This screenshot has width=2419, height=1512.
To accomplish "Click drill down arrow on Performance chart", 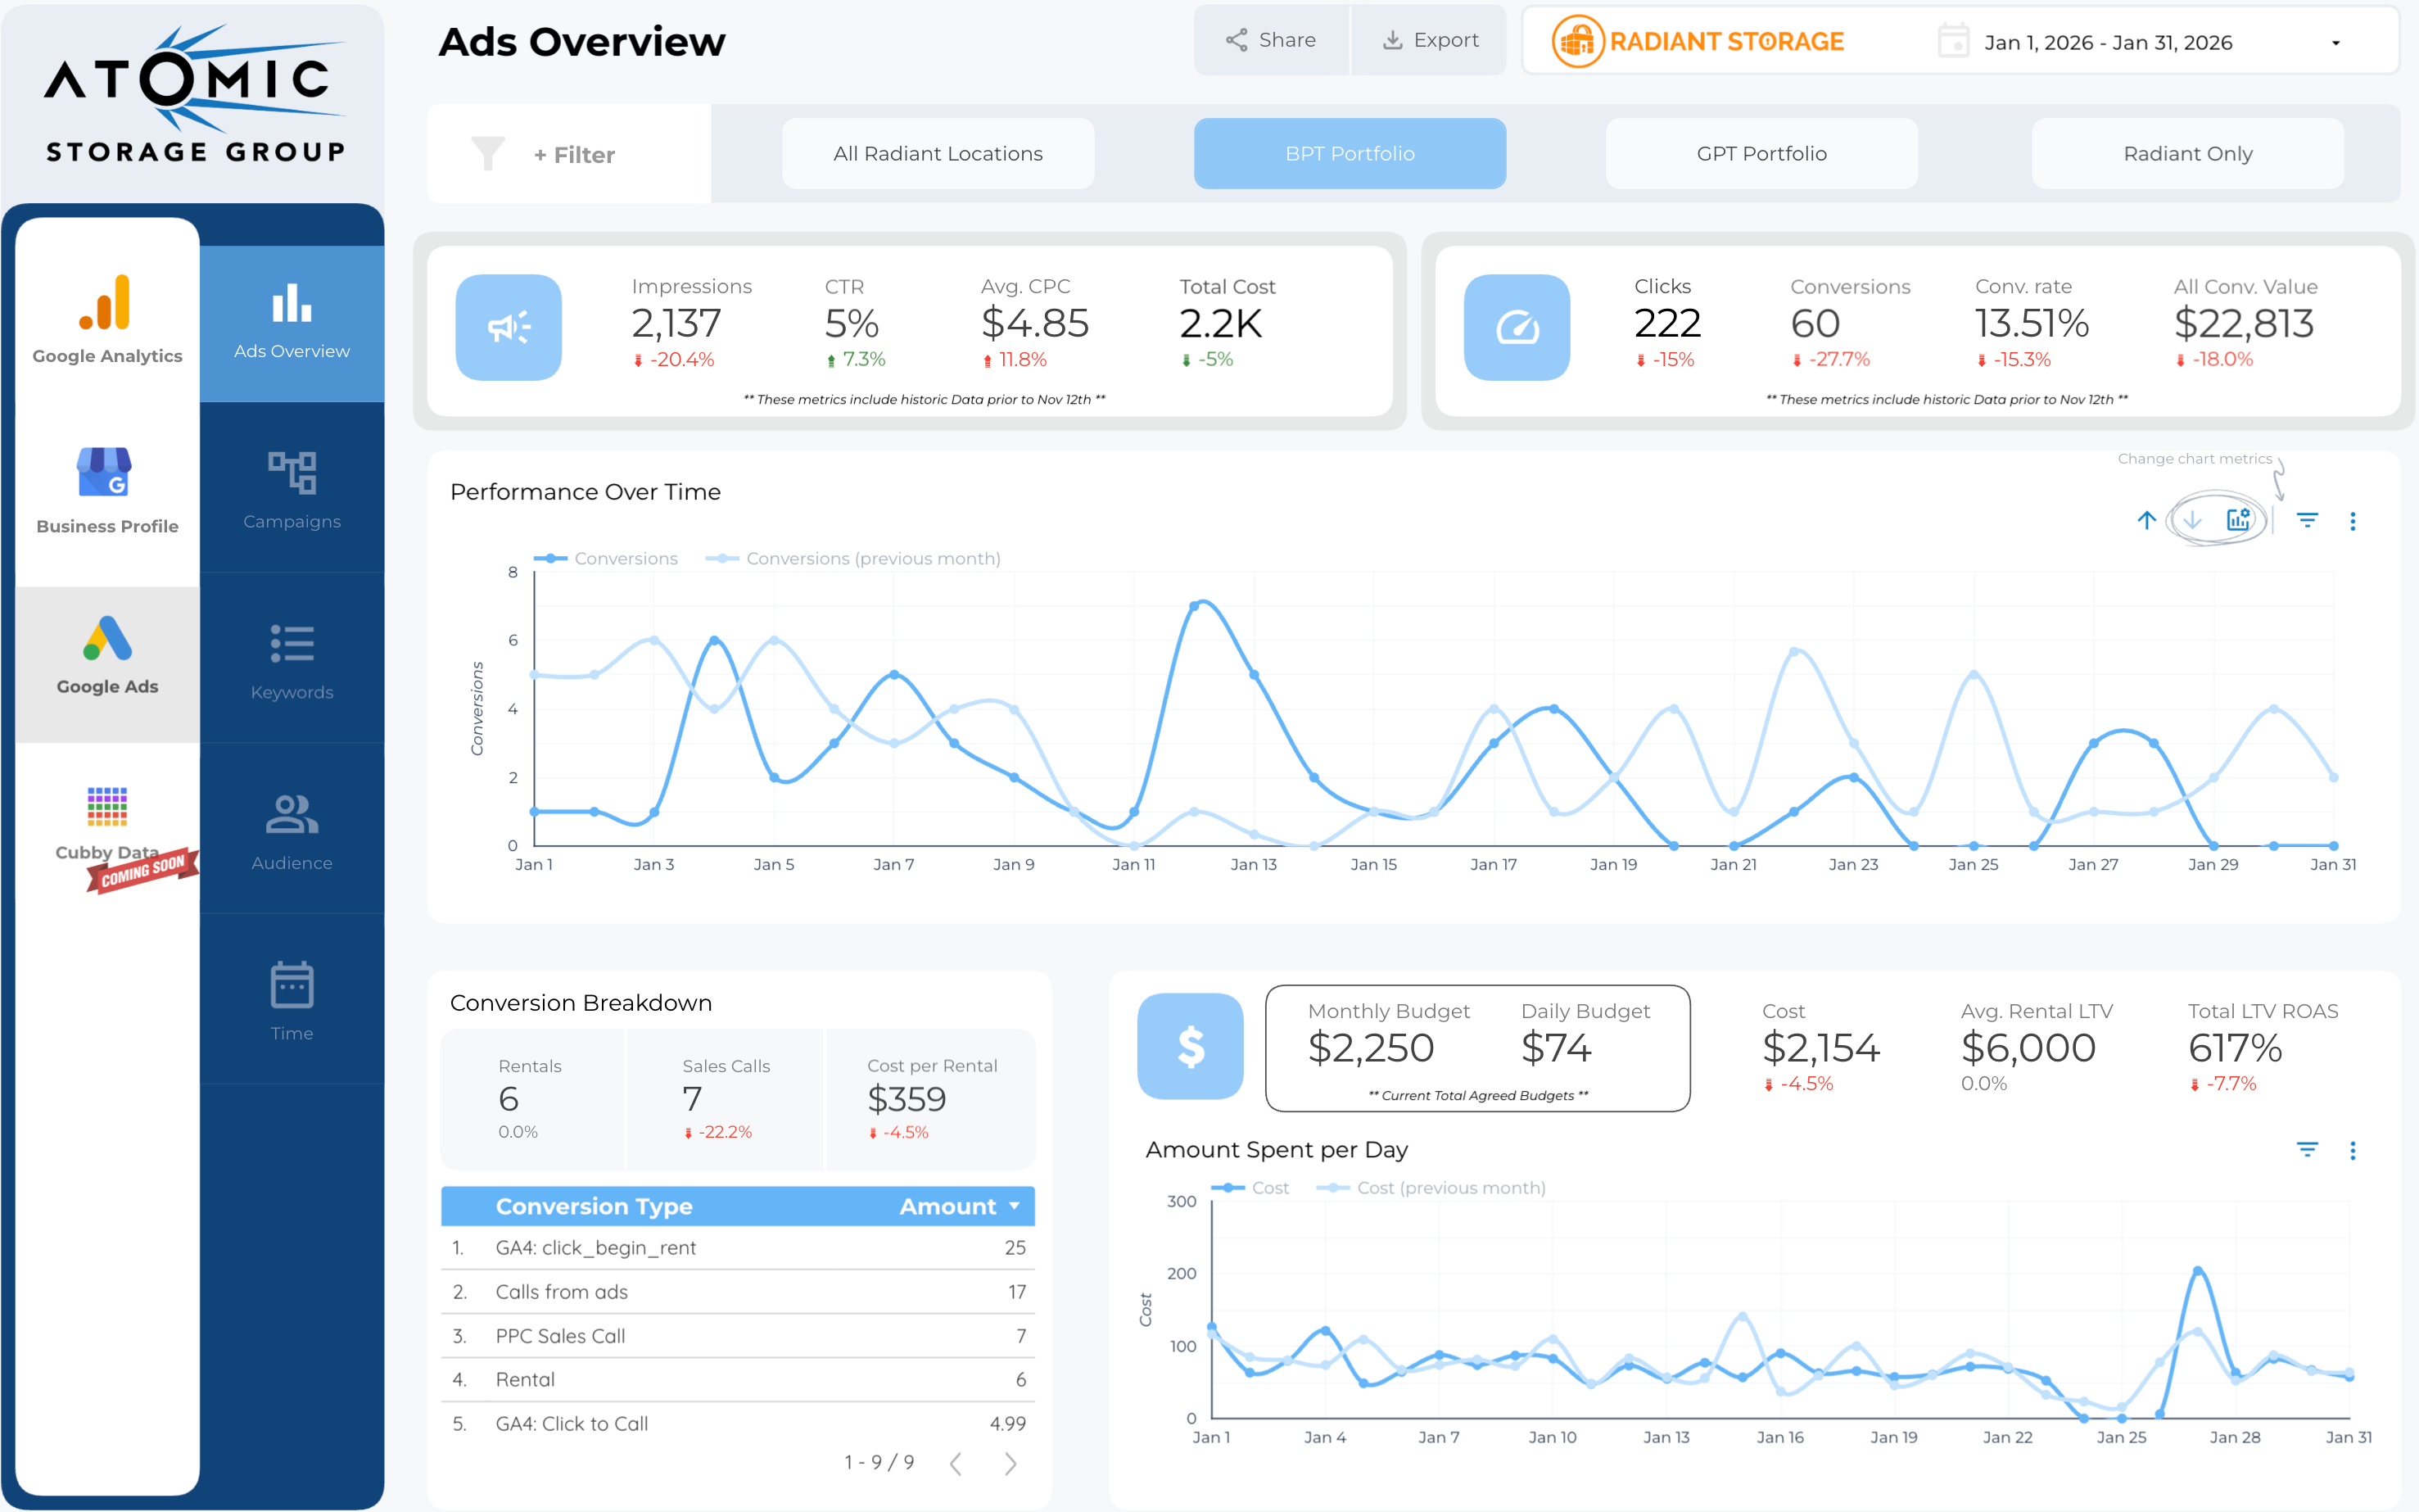I will click(2192, 520).
